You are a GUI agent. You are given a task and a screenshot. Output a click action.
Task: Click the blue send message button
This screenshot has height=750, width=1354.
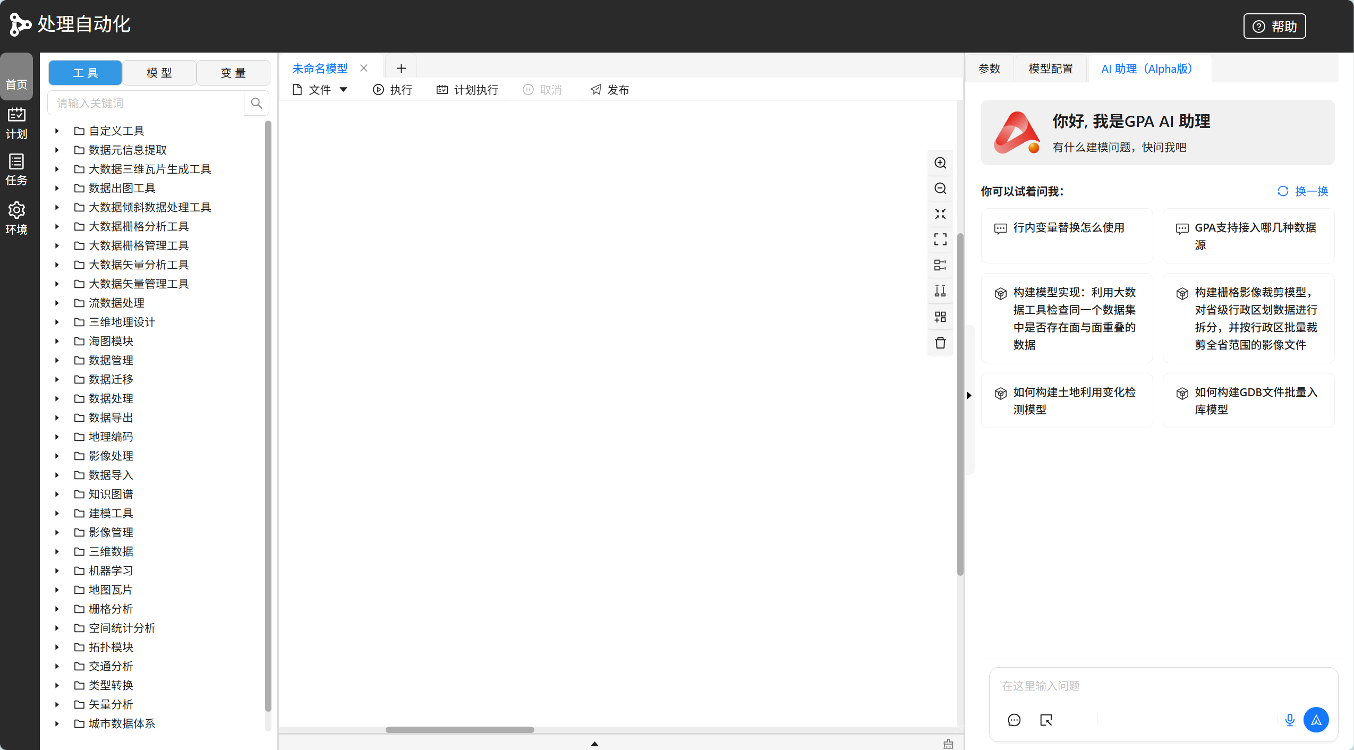[x=1316, y=720]
